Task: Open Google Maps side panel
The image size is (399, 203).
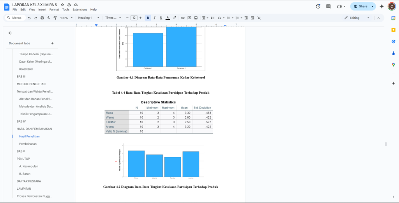Action: (x=394, y=65)
